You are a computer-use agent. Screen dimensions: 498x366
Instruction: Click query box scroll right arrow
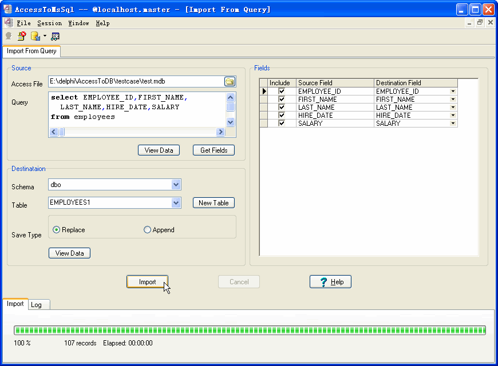[220, 132]
